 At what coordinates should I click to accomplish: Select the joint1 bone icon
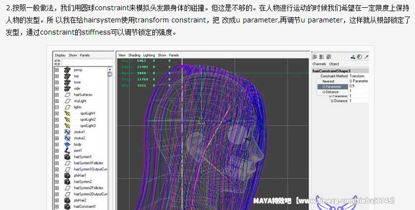(68, 151)
